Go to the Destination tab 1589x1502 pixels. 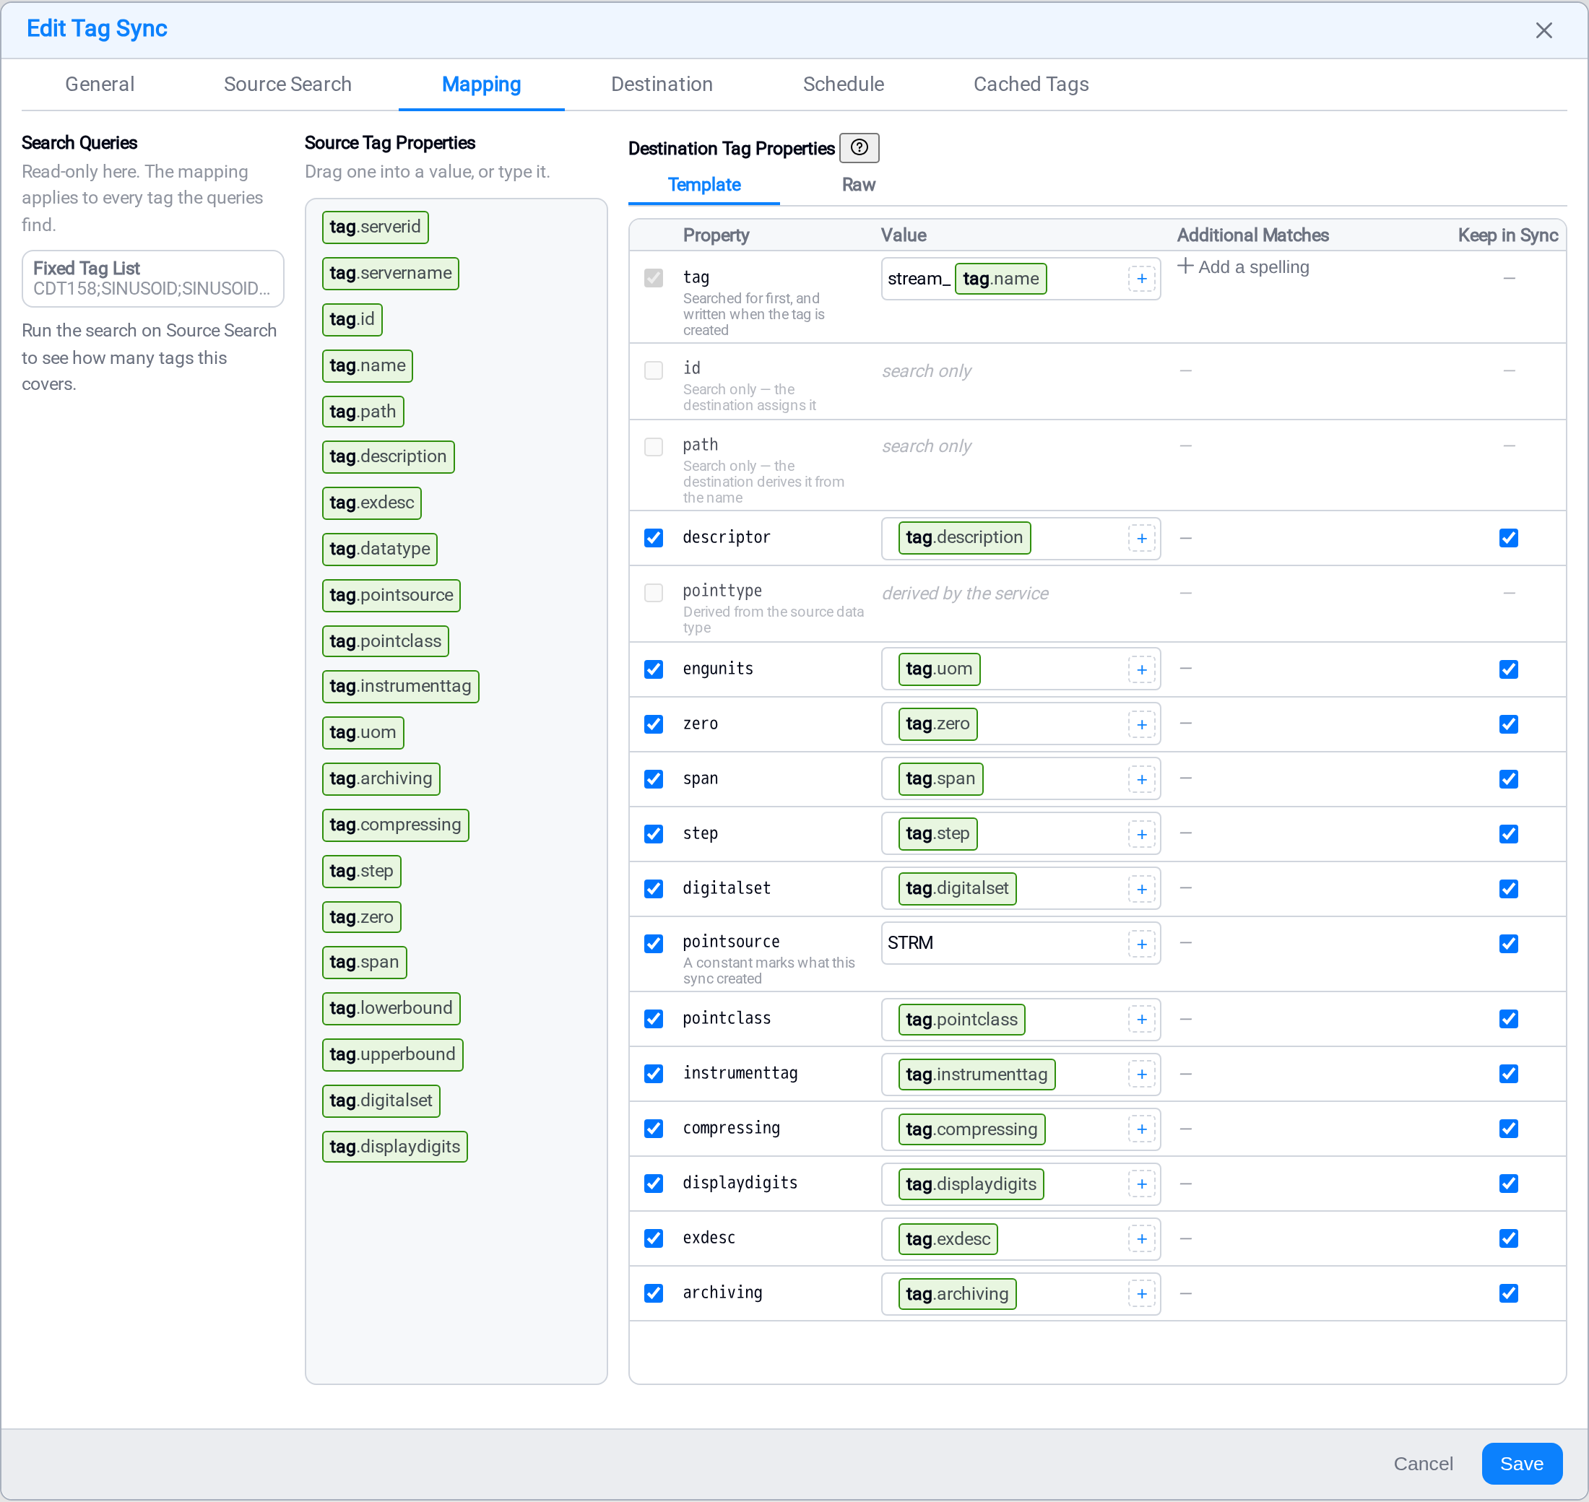662,84
